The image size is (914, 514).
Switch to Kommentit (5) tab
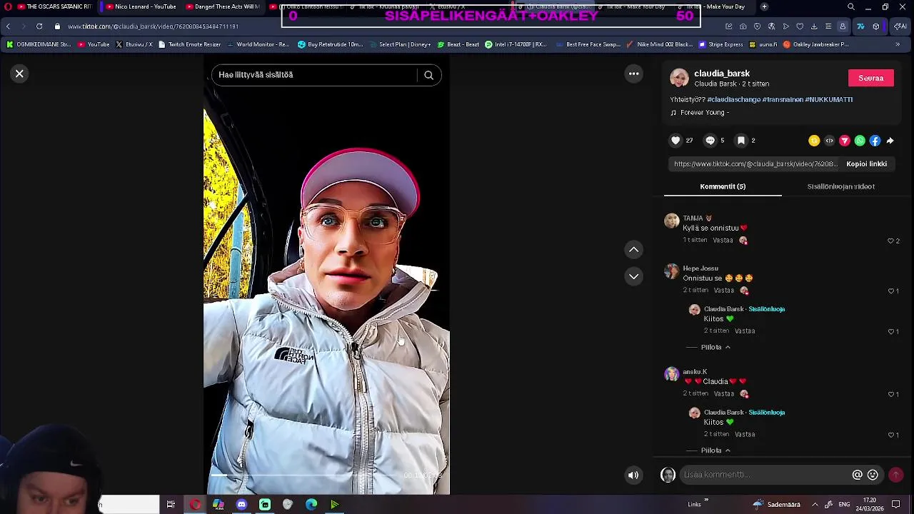click(723, 186)
